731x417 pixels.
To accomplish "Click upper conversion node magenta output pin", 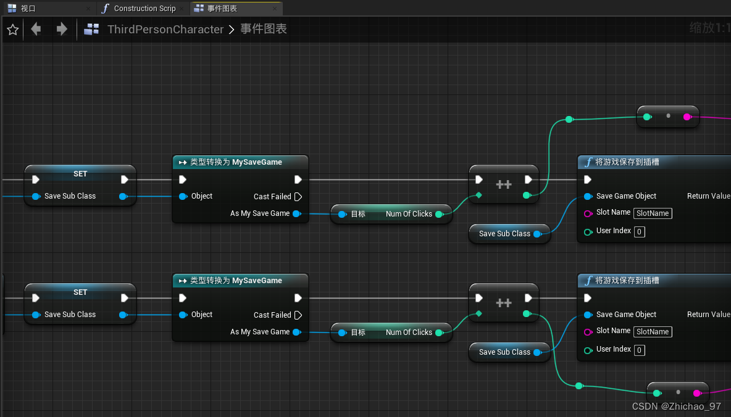I will [x=687, y=117].
